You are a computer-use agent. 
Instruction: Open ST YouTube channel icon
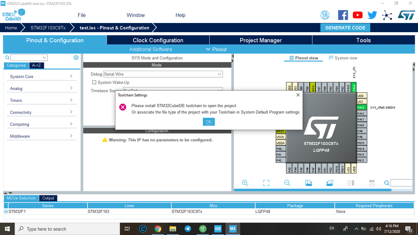(x=357, y=15)
